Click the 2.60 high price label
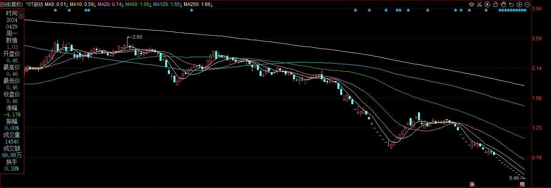Screen dimensions: 551x188 137,37
